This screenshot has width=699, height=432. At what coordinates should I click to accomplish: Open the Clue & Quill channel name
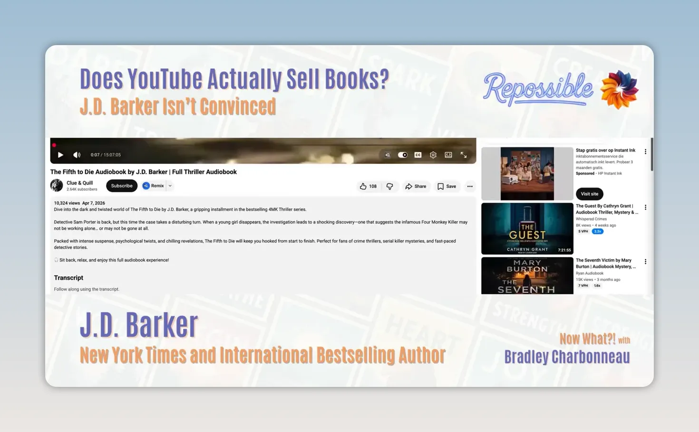pos(80,183)
